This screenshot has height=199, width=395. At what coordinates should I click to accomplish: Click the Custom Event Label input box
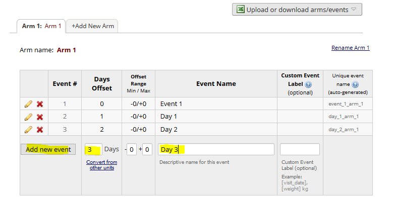coord(300,149)
